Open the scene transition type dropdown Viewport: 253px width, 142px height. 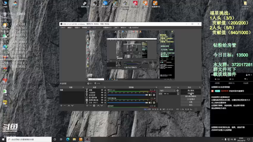coord(167,91)
